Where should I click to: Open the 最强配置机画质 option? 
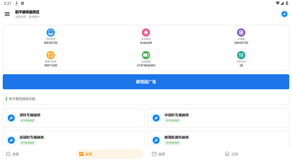[x=218, y=138]
